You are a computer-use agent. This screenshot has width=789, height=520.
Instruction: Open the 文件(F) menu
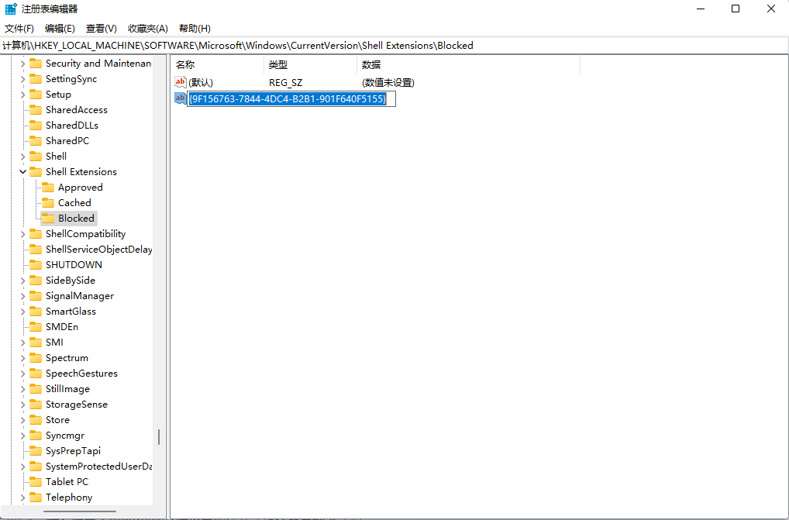19,29
